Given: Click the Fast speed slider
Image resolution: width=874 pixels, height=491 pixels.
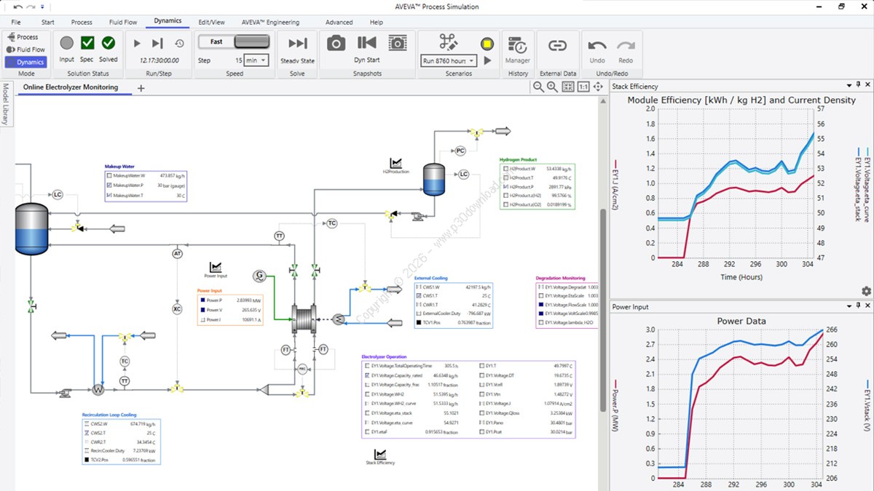Looking at the screenshot, I should pyautogui.click(x=233, y=42).
